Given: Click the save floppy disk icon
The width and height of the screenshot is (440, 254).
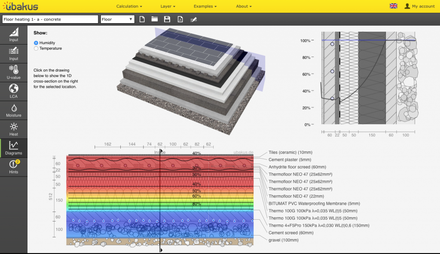Looking at the screenshot, I should pyautogui.click(x=167, y=19).
